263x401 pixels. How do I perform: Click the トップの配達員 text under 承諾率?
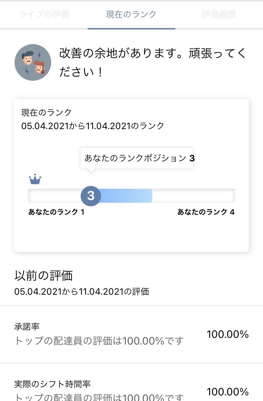pos(99,341)
